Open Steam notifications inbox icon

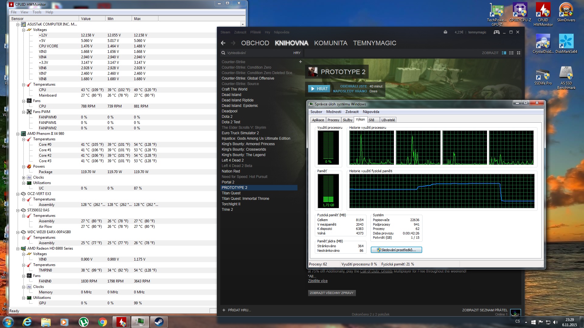click(x=445, y=32)
